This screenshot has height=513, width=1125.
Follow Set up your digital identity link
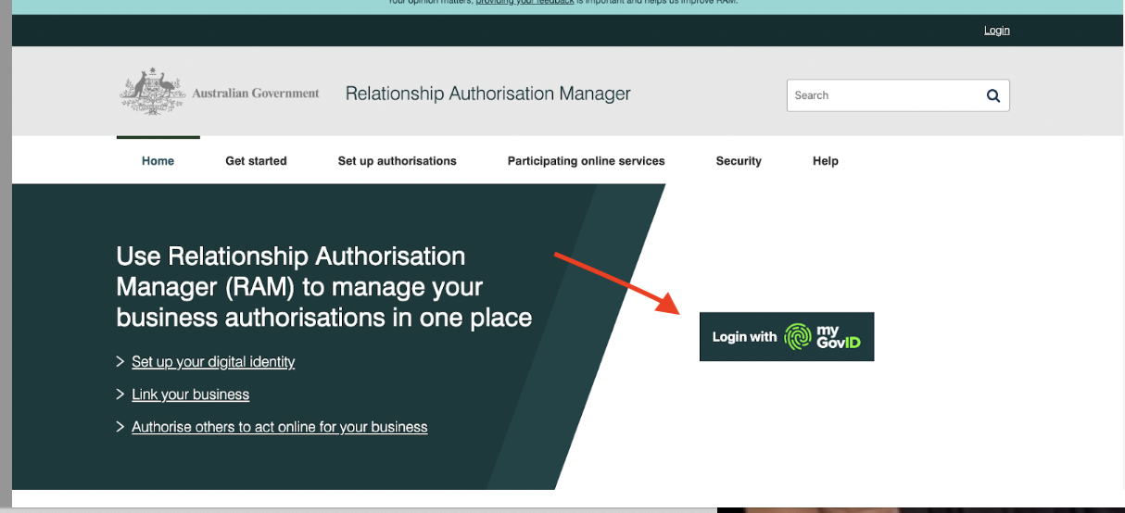click(x=213, y=361)
